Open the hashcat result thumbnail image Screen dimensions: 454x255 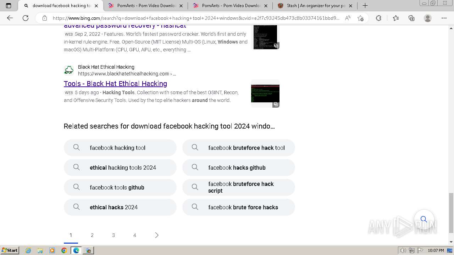click(265, 37)
